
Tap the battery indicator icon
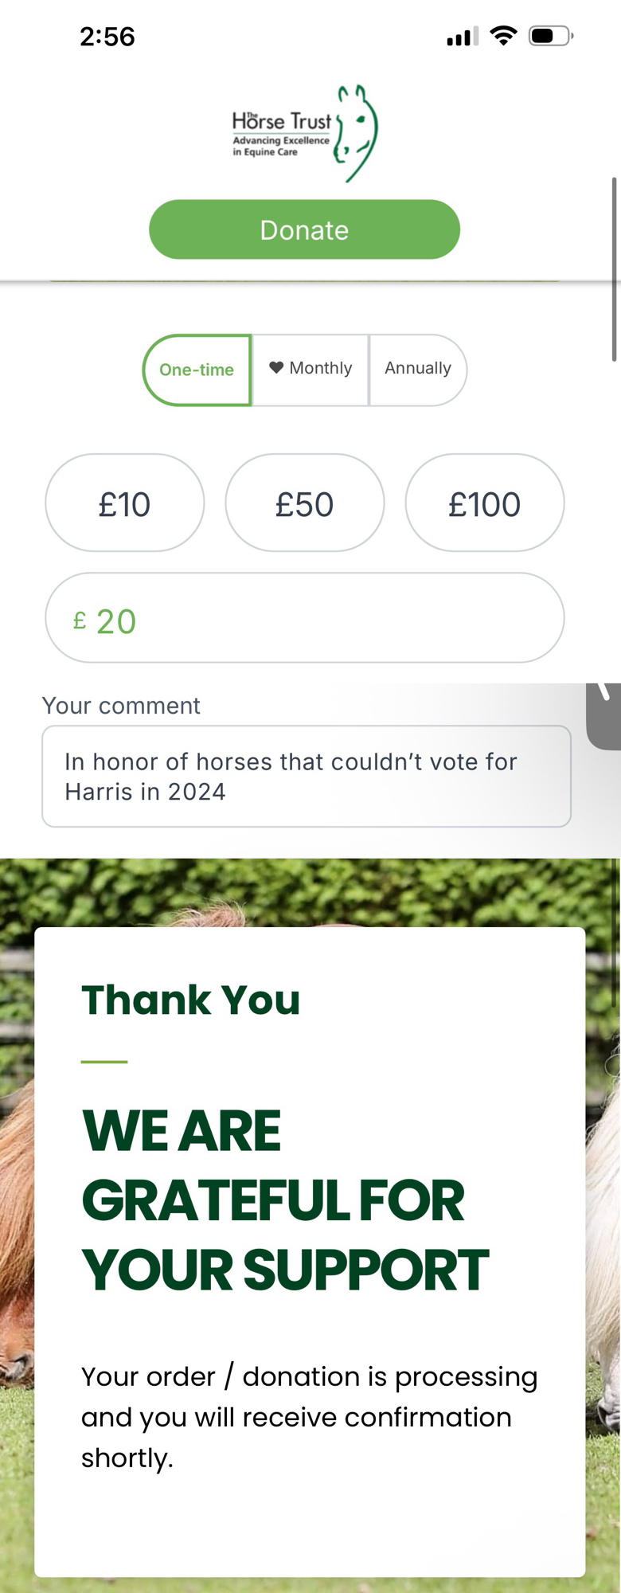[x=550, y=36]
